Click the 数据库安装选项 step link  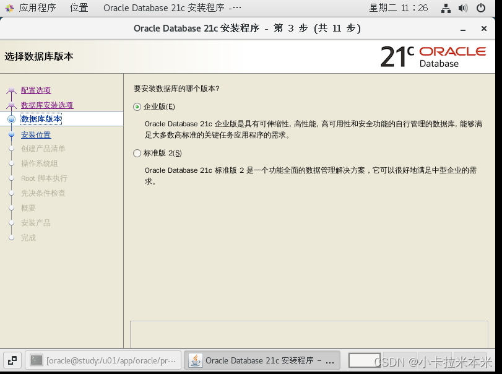tap(48, 105)
